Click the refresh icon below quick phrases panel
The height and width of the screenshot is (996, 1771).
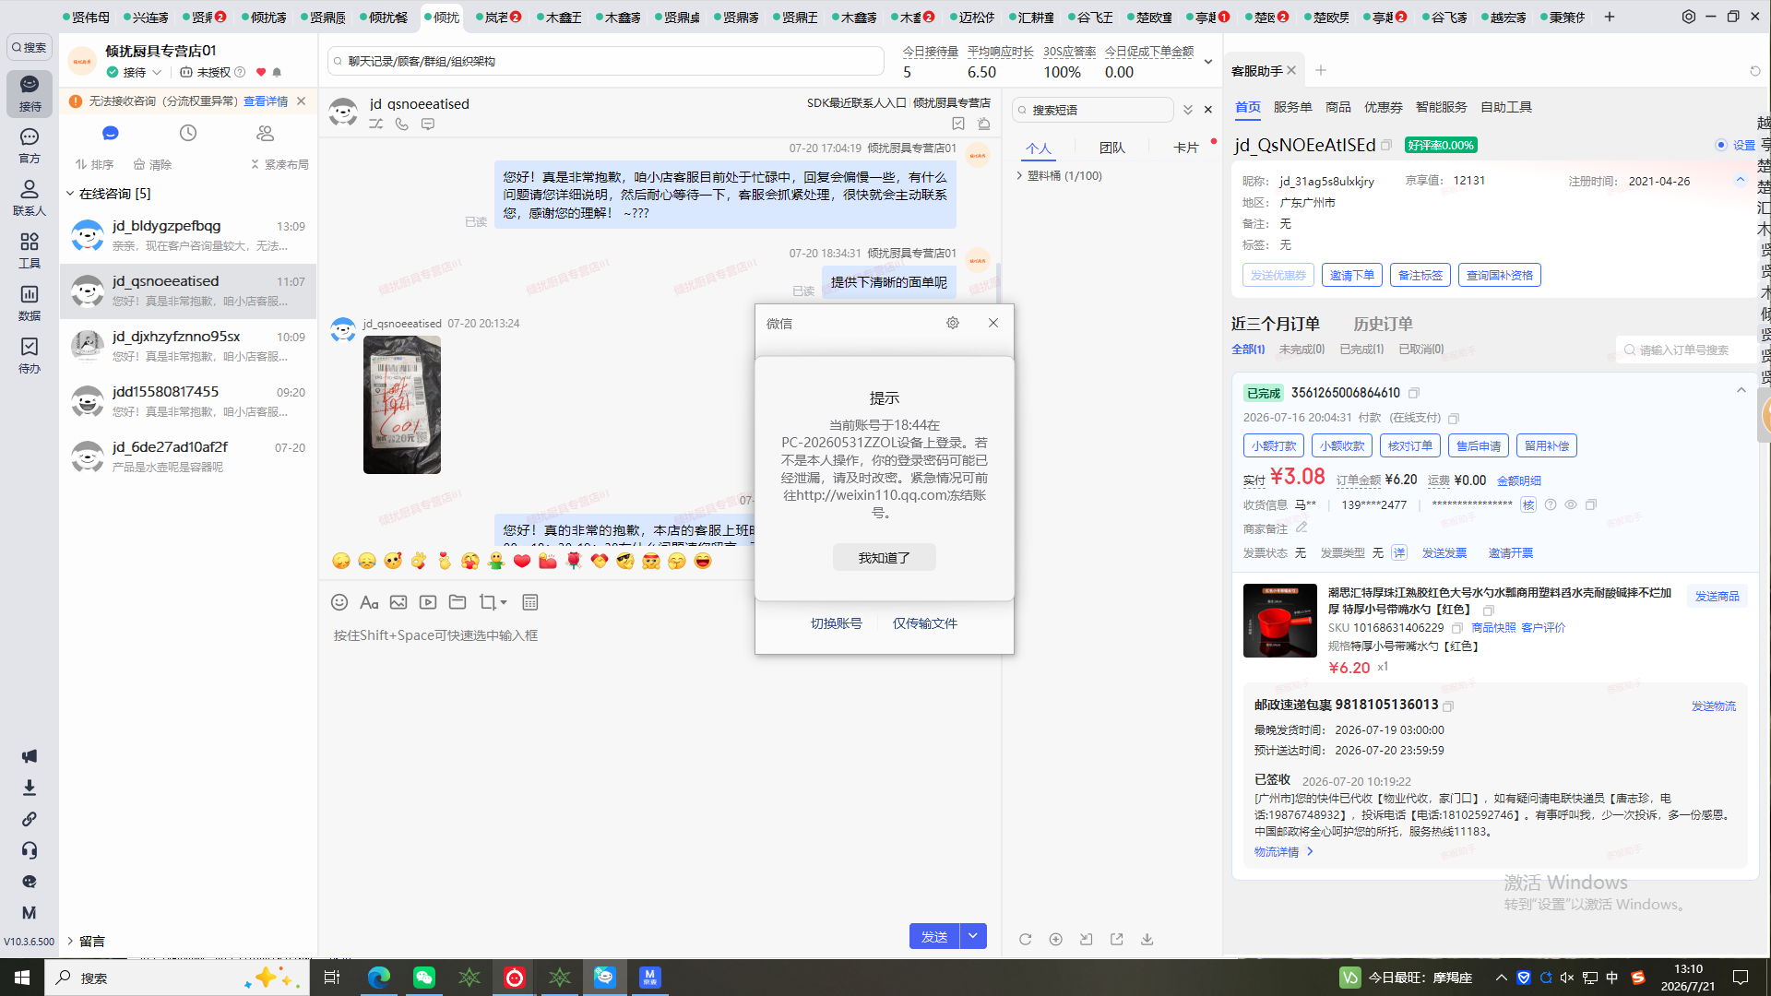pos(1026,939)
